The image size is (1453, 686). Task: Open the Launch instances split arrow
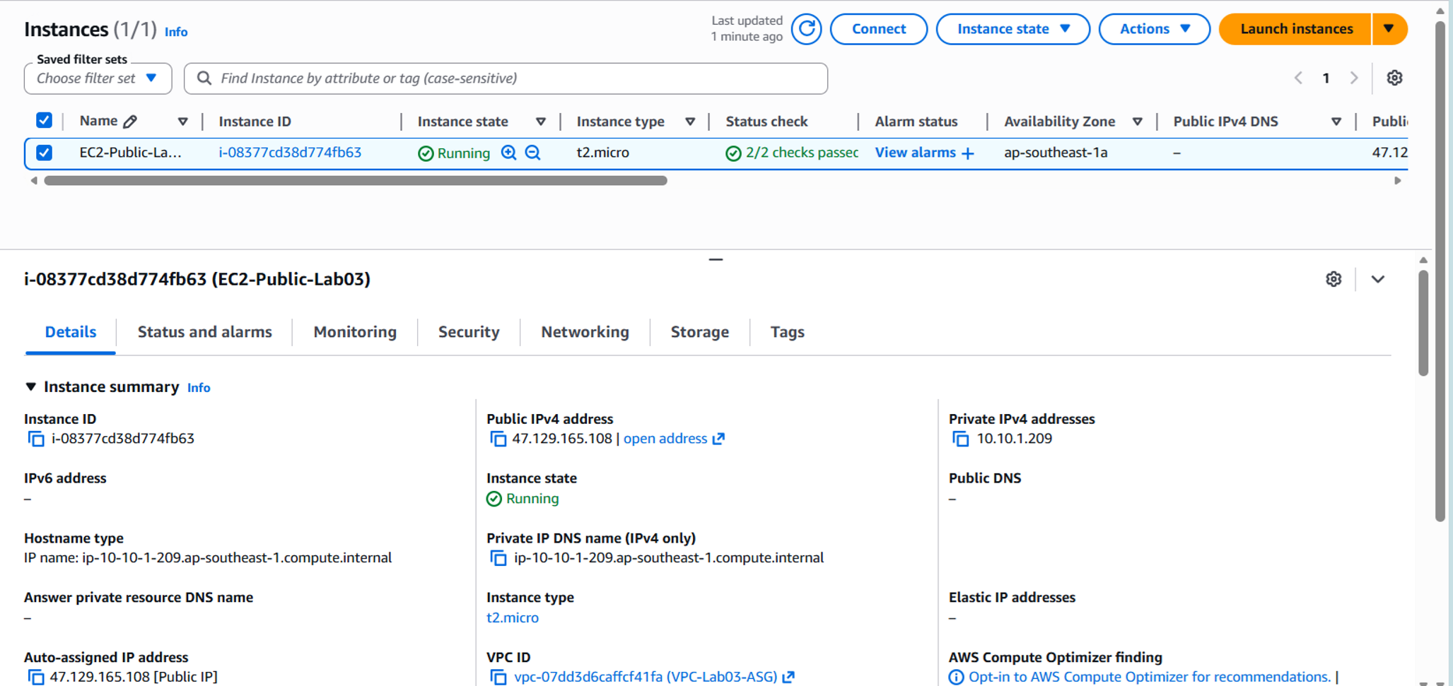[1389, 29]
